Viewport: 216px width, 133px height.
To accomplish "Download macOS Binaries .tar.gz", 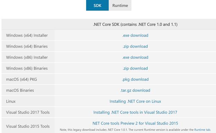I will (x=135, y=91).
